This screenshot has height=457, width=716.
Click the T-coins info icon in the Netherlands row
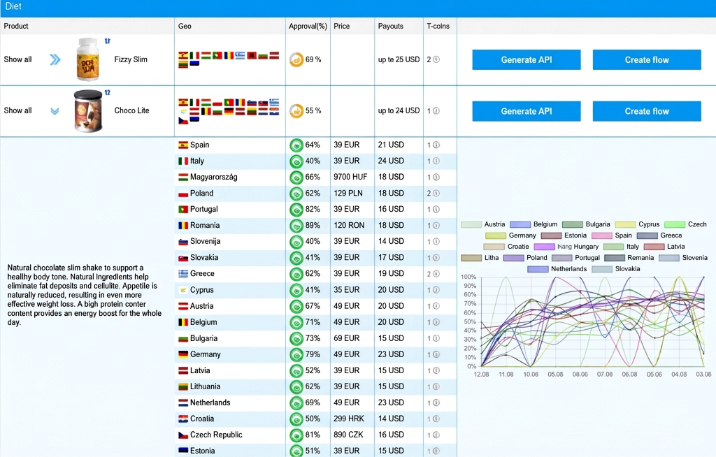click(x=436, y=402)
